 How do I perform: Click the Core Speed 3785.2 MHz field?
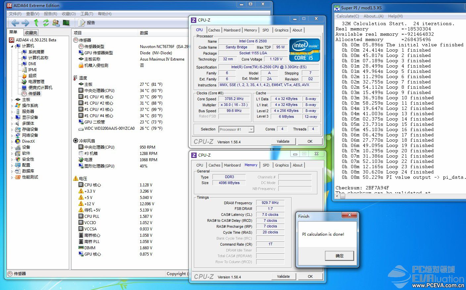(234, 99)
